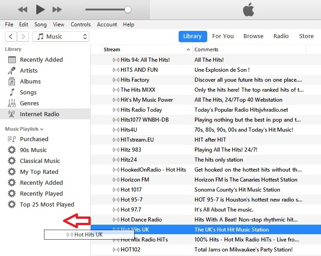The image size is (321, 256).
Task: Click the Artists microphone icon
Action: pos(12,70)
